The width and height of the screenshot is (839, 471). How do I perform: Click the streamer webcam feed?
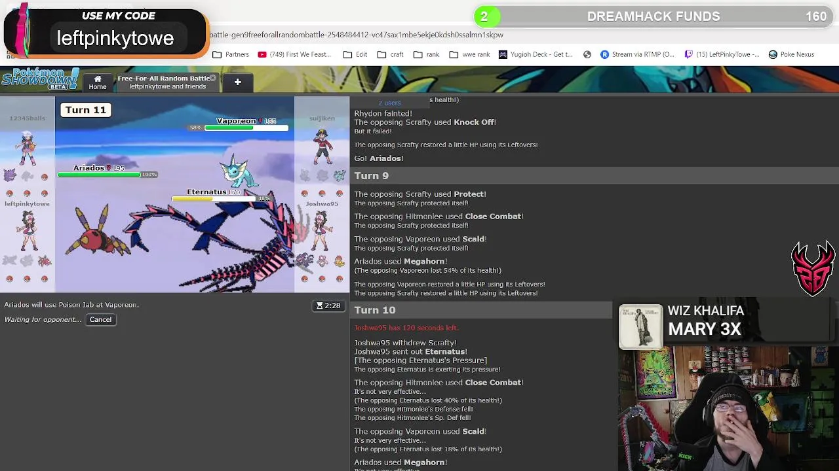click(x=728, y=409)
